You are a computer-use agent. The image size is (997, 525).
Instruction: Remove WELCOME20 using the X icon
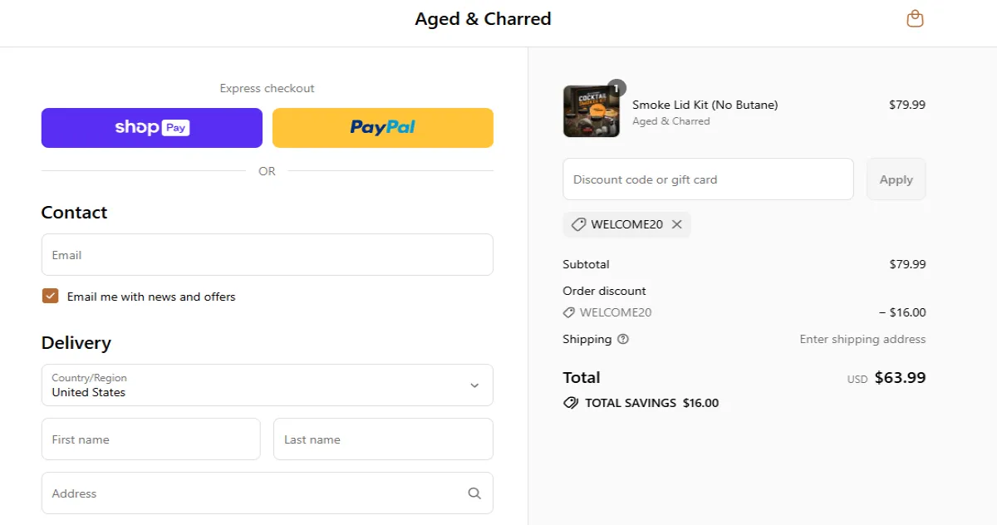tap(676, 224)
